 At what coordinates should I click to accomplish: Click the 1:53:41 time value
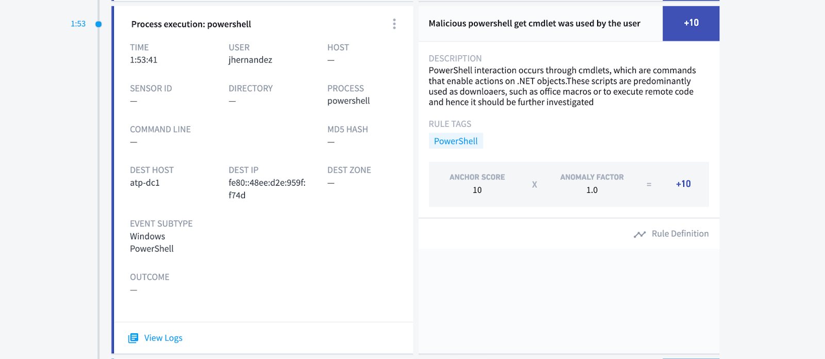coord(143,60)
